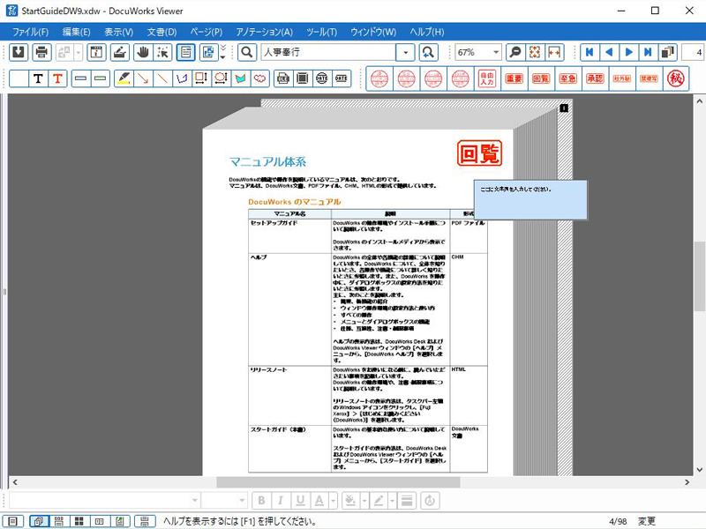Select the blank sticky note annotation

click(19, 78)
